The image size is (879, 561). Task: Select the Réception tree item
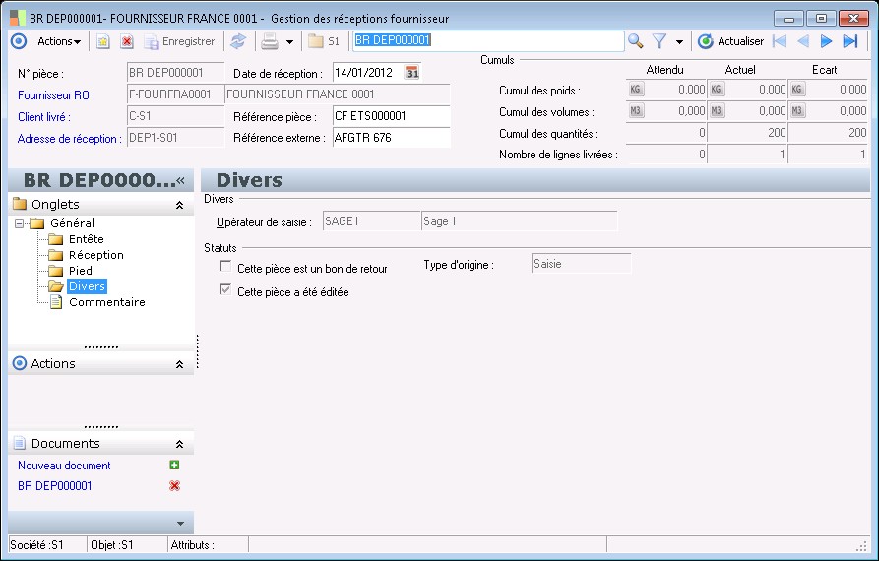point(95,255)
